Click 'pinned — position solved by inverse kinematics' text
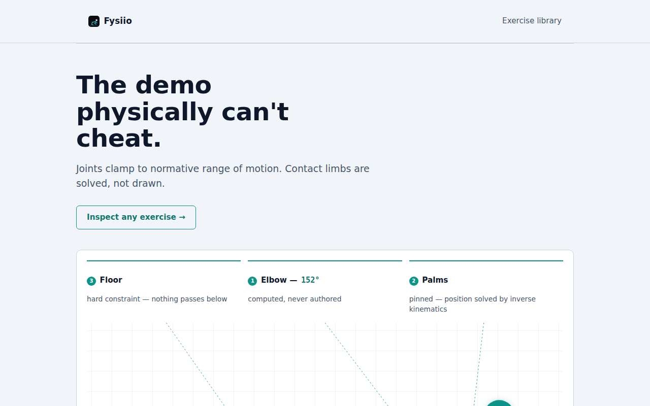This screenshot has height=406, width=650. click(472, 304)
